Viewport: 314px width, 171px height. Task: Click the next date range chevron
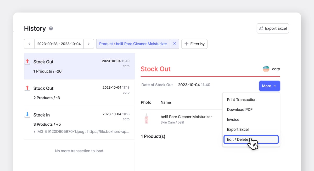(x=89, y=44)
